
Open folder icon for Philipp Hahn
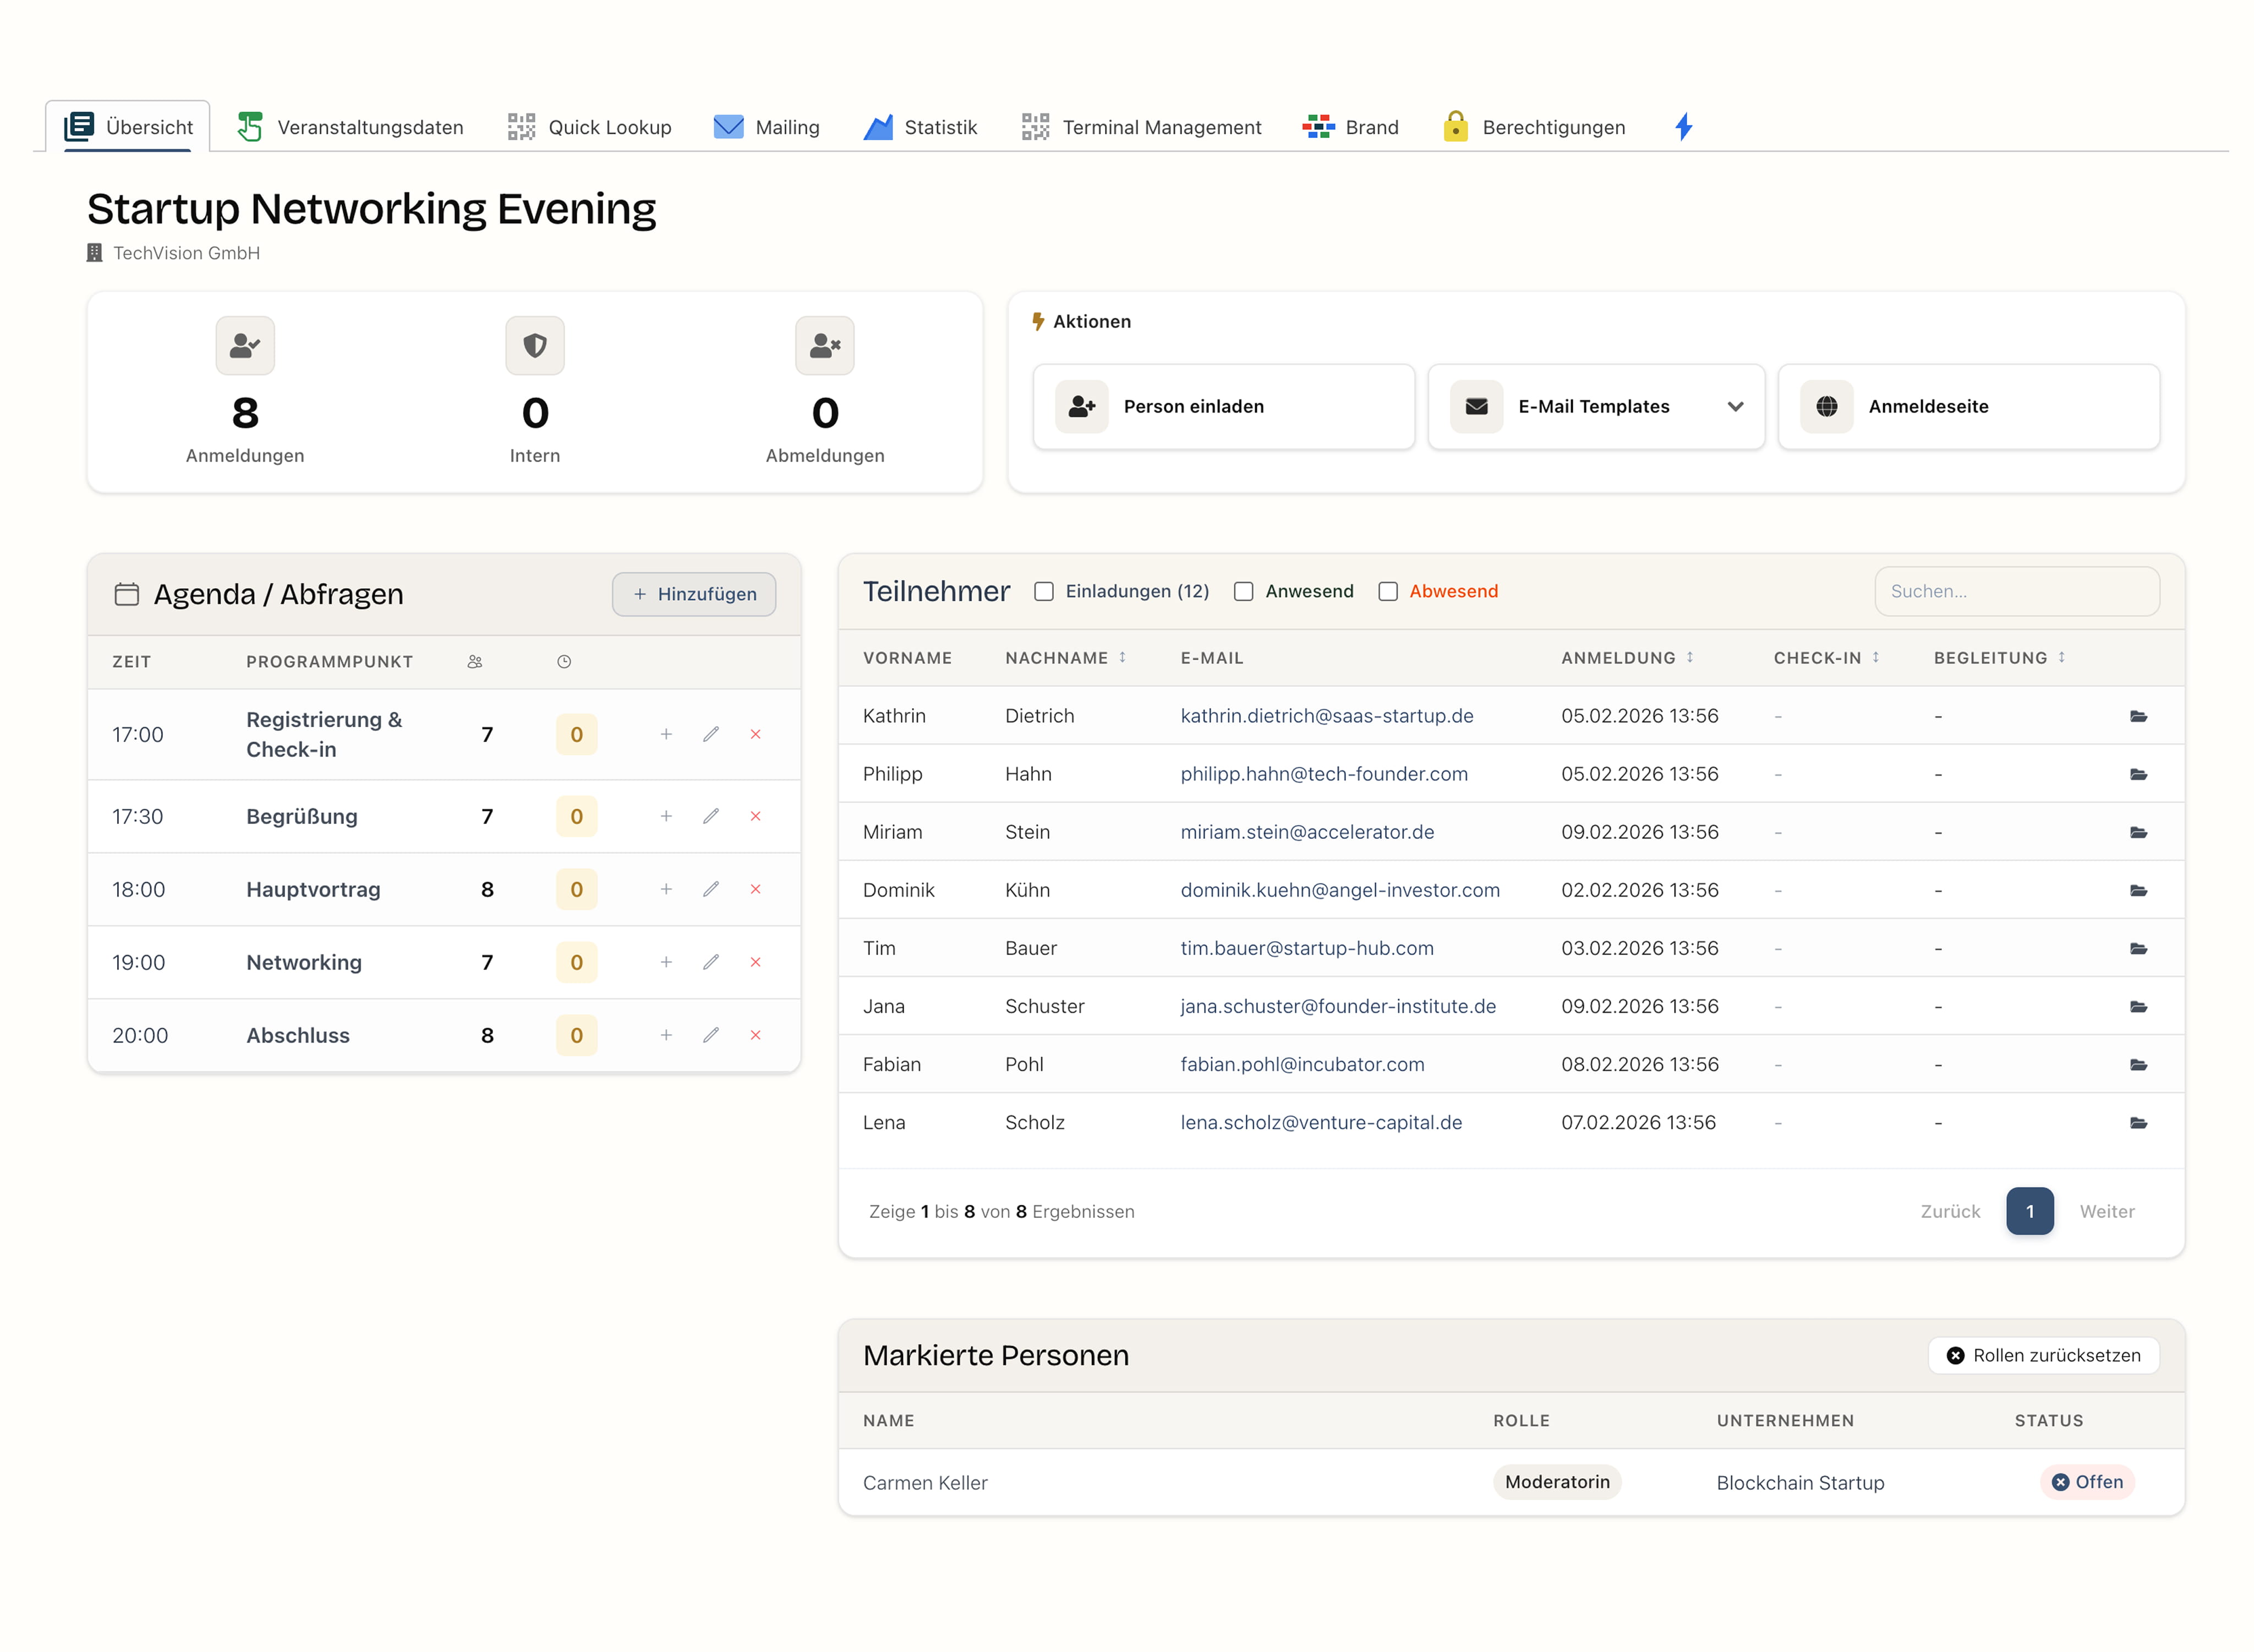coord(2138,774)
